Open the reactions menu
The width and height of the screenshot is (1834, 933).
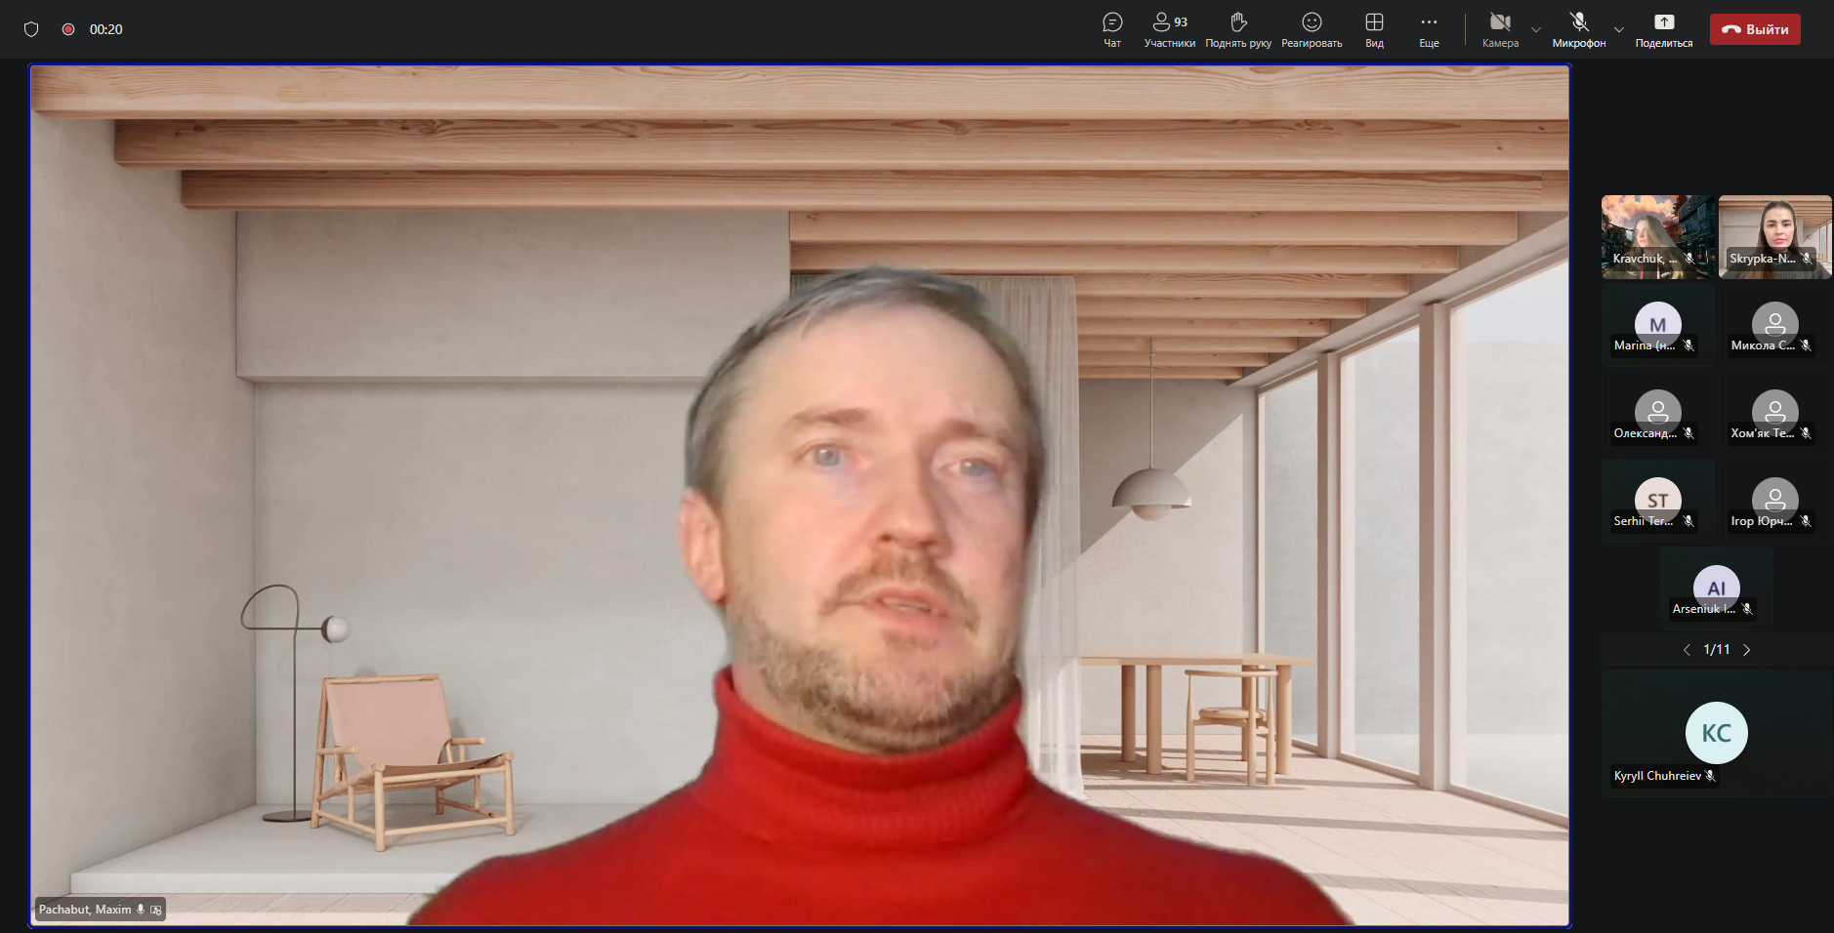tap(1311, 29)
